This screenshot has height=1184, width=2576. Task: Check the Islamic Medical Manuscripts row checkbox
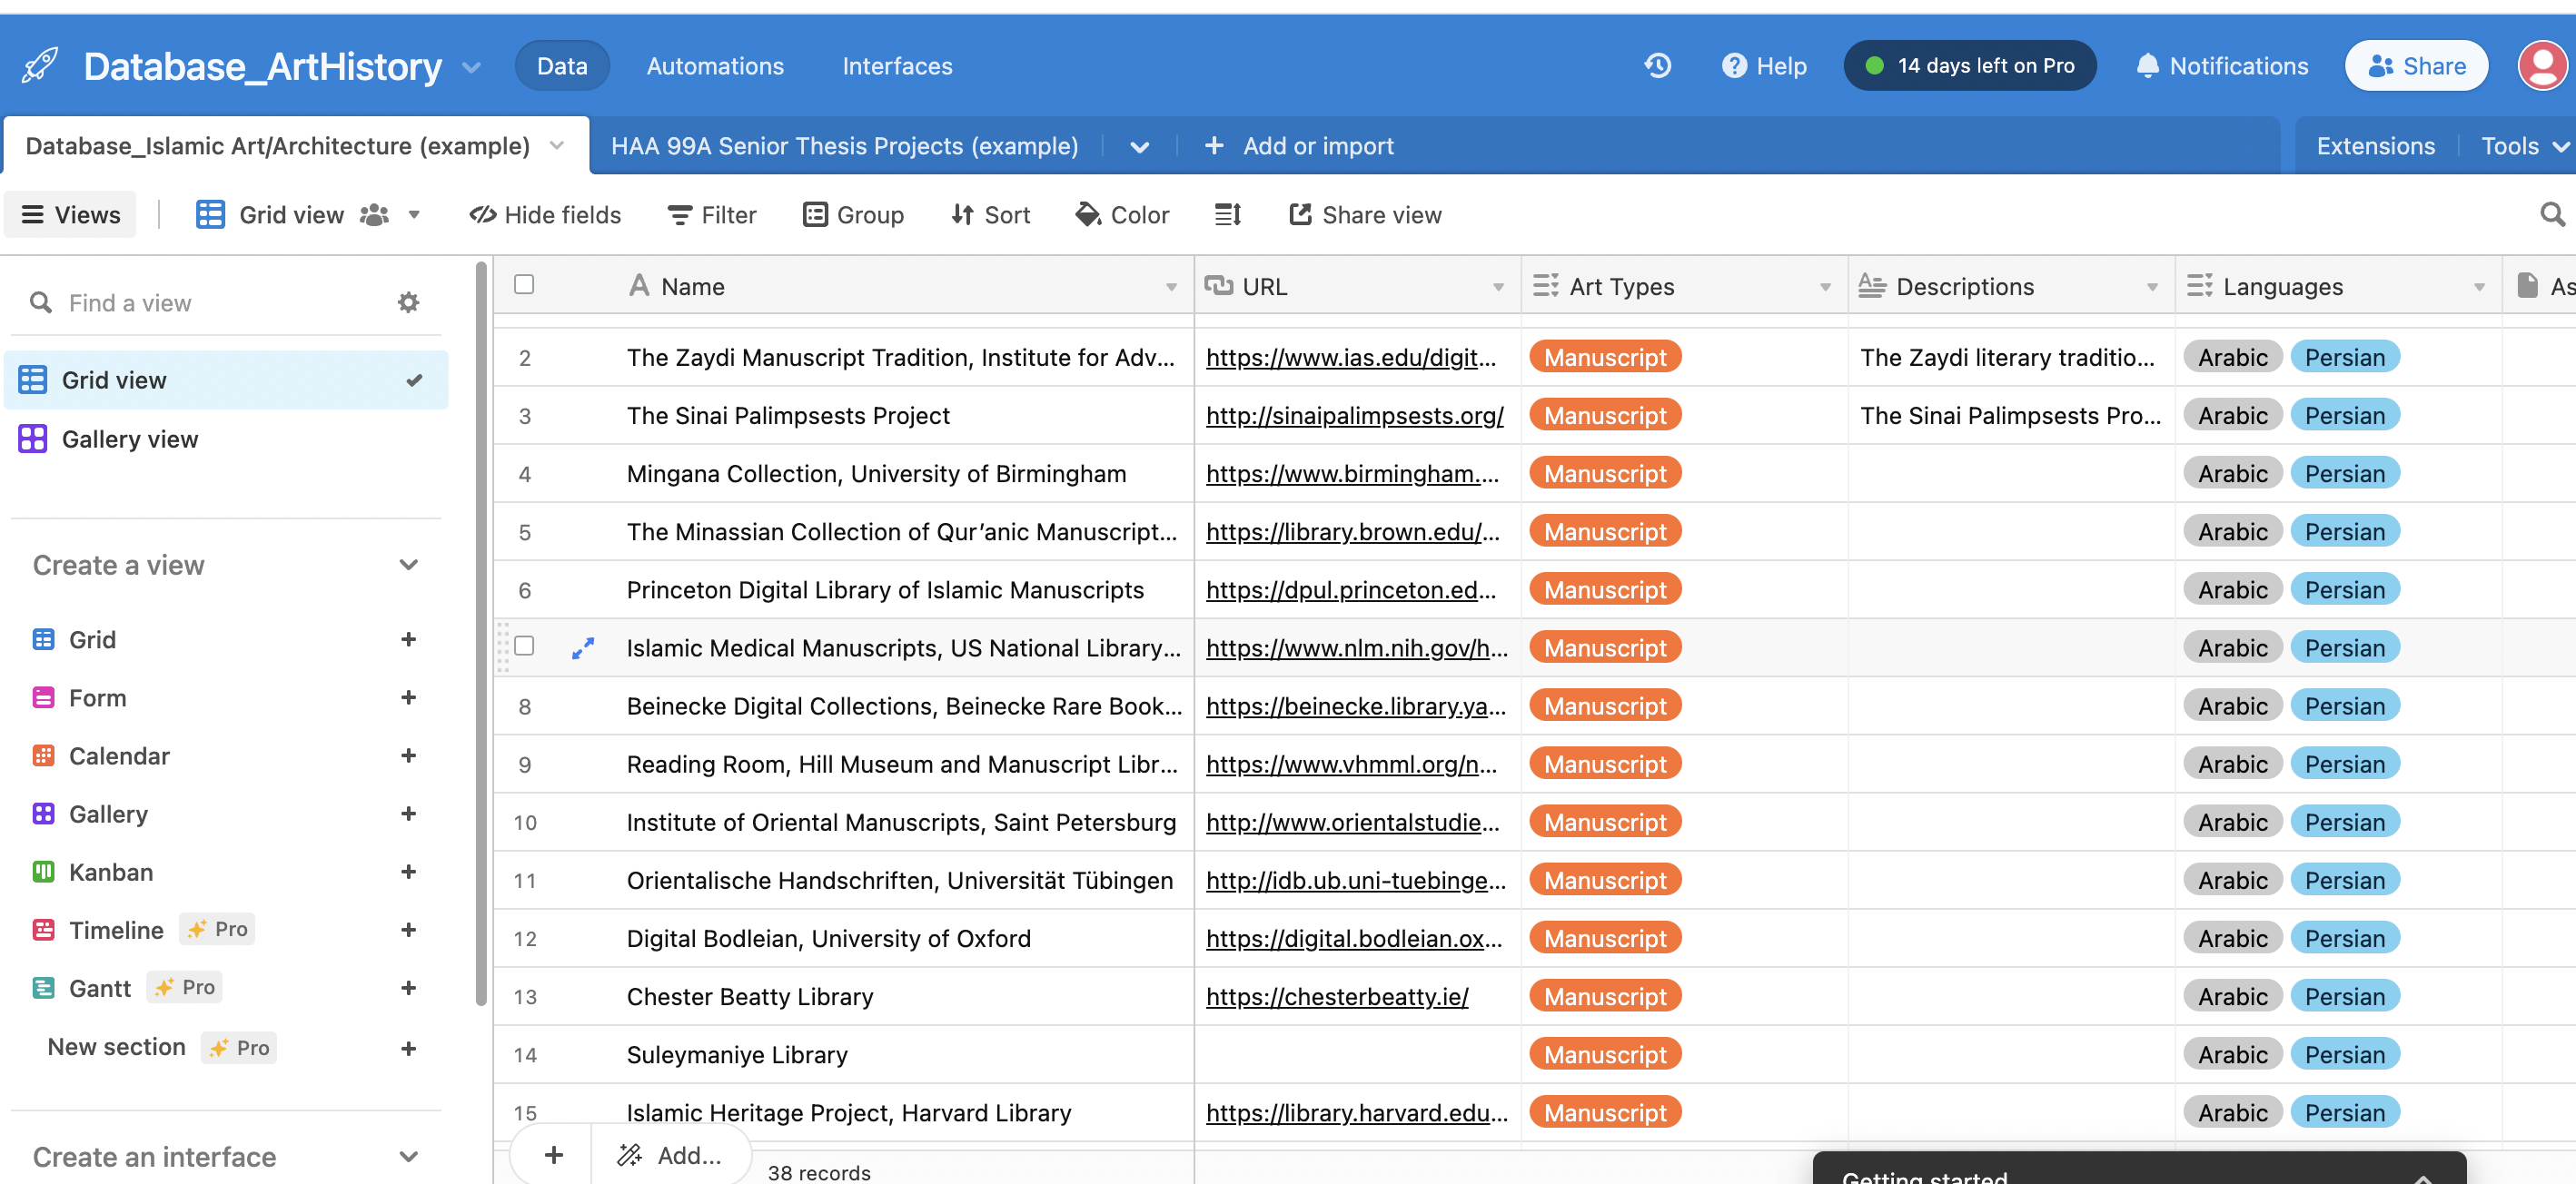coord(524,646)
